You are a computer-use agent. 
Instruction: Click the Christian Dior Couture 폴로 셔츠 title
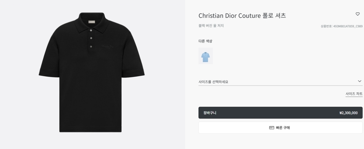[x=242, y=16]
